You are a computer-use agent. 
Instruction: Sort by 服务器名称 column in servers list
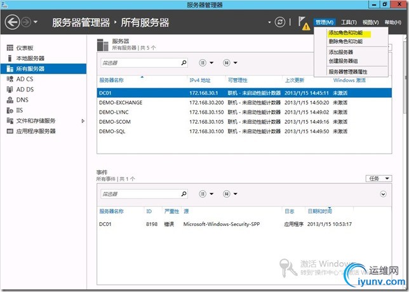coord(111,80)
